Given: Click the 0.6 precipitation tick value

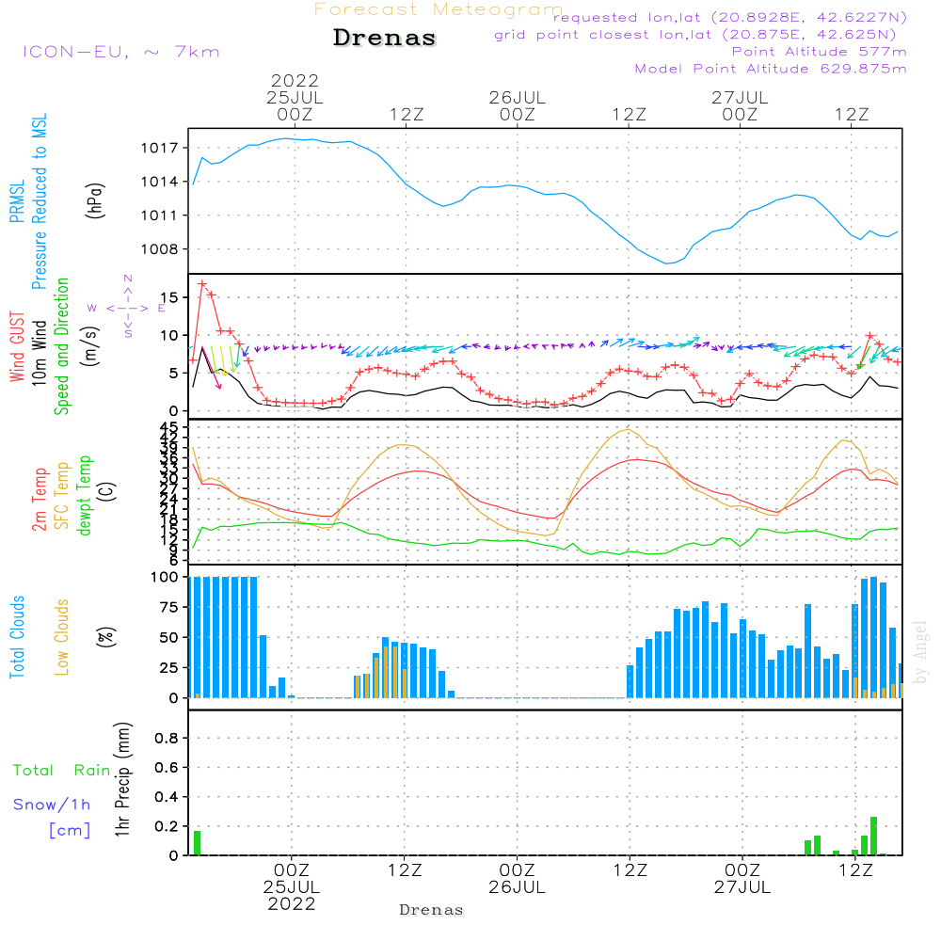Looking at the screenshot, I should tap(167, 767).
